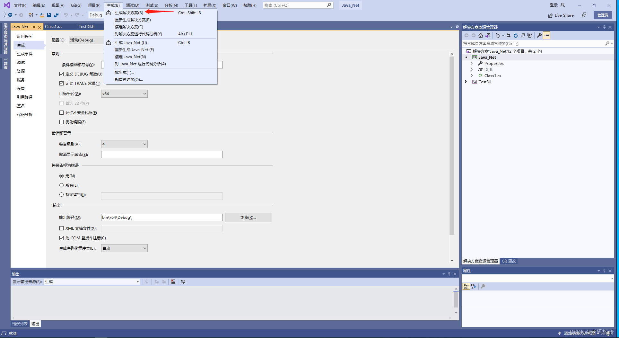This screenshot has height=338, width=619.
Task: Open Properties wrench icon in Solution Explorer
Action: pos(539,35)
